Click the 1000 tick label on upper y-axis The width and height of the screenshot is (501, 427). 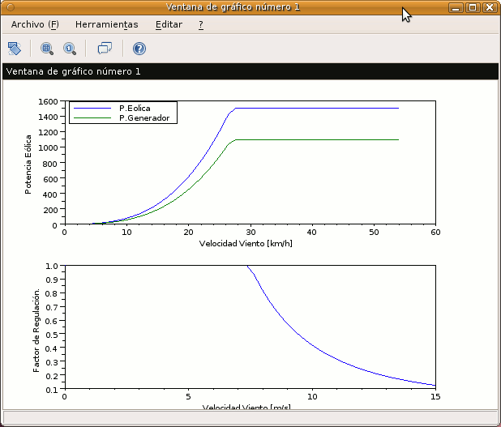click(48, 147)
